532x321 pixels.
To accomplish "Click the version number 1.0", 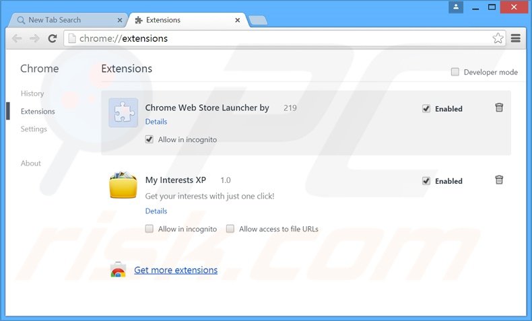I will click(x=226, y=180).
